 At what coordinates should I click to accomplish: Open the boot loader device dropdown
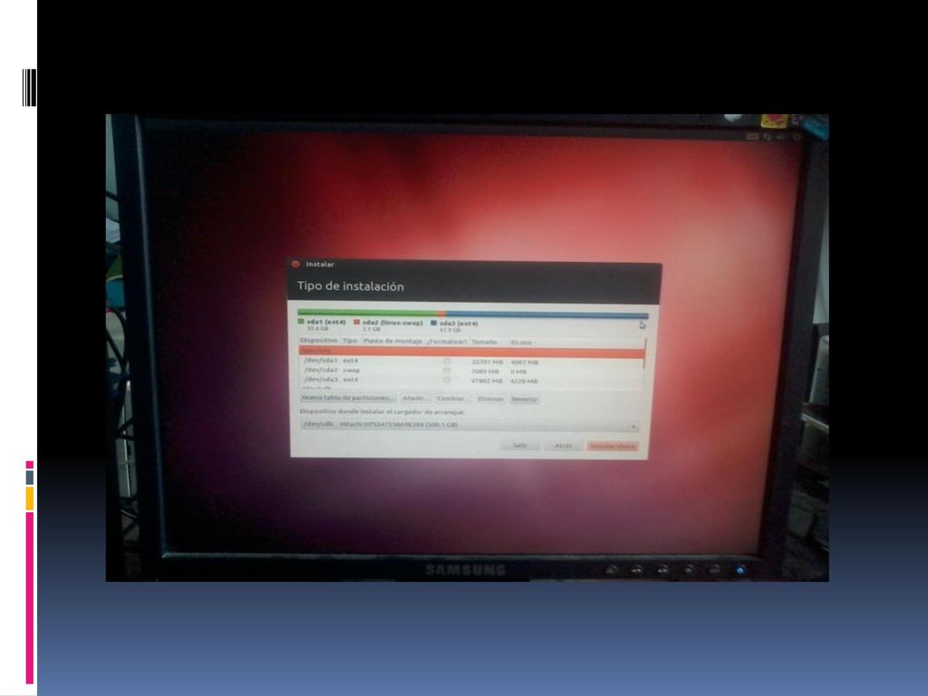pos(470,424)
